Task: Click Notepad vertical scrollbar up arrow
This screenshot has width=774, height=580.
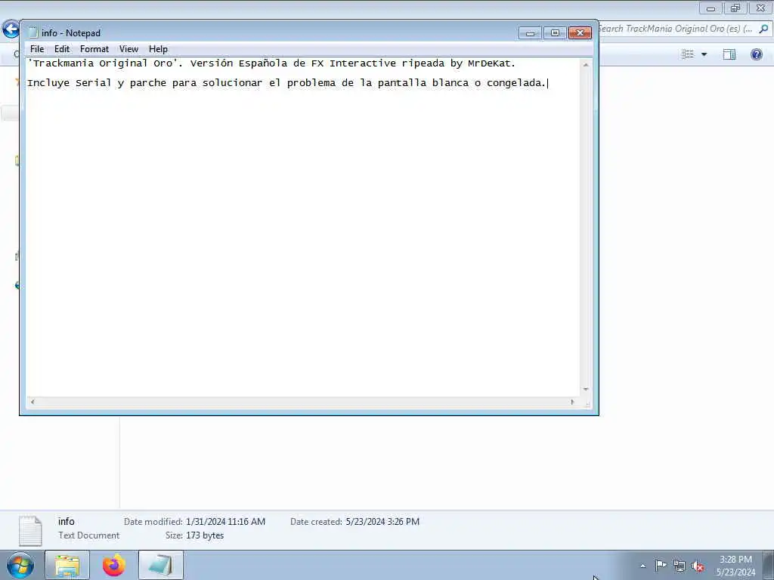Action: pos(586,65)
